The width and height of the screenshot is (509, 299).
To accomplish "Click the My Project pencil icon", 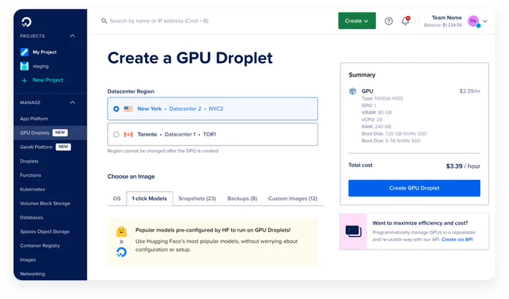I will click(x=25, y=52).
